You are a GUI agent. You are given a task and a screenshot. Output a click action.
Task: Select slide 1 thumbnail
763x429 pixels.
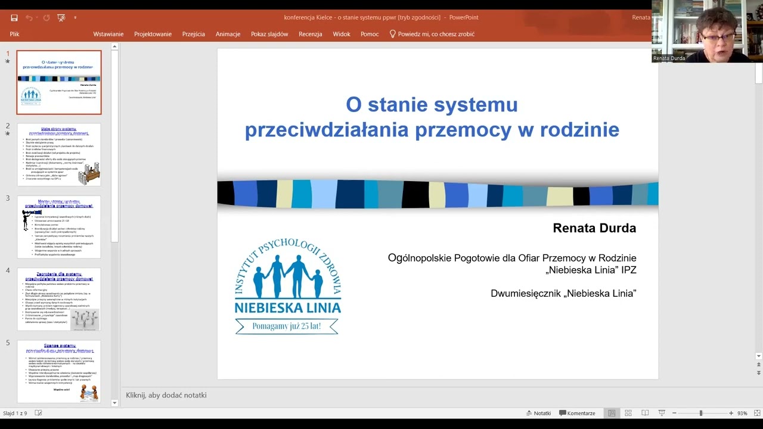[59, 82]
